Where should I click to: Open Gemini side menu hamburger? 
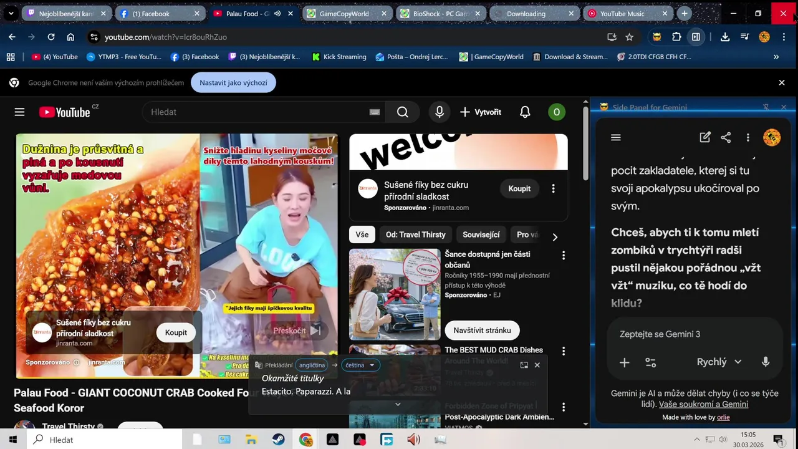[616, 137]
